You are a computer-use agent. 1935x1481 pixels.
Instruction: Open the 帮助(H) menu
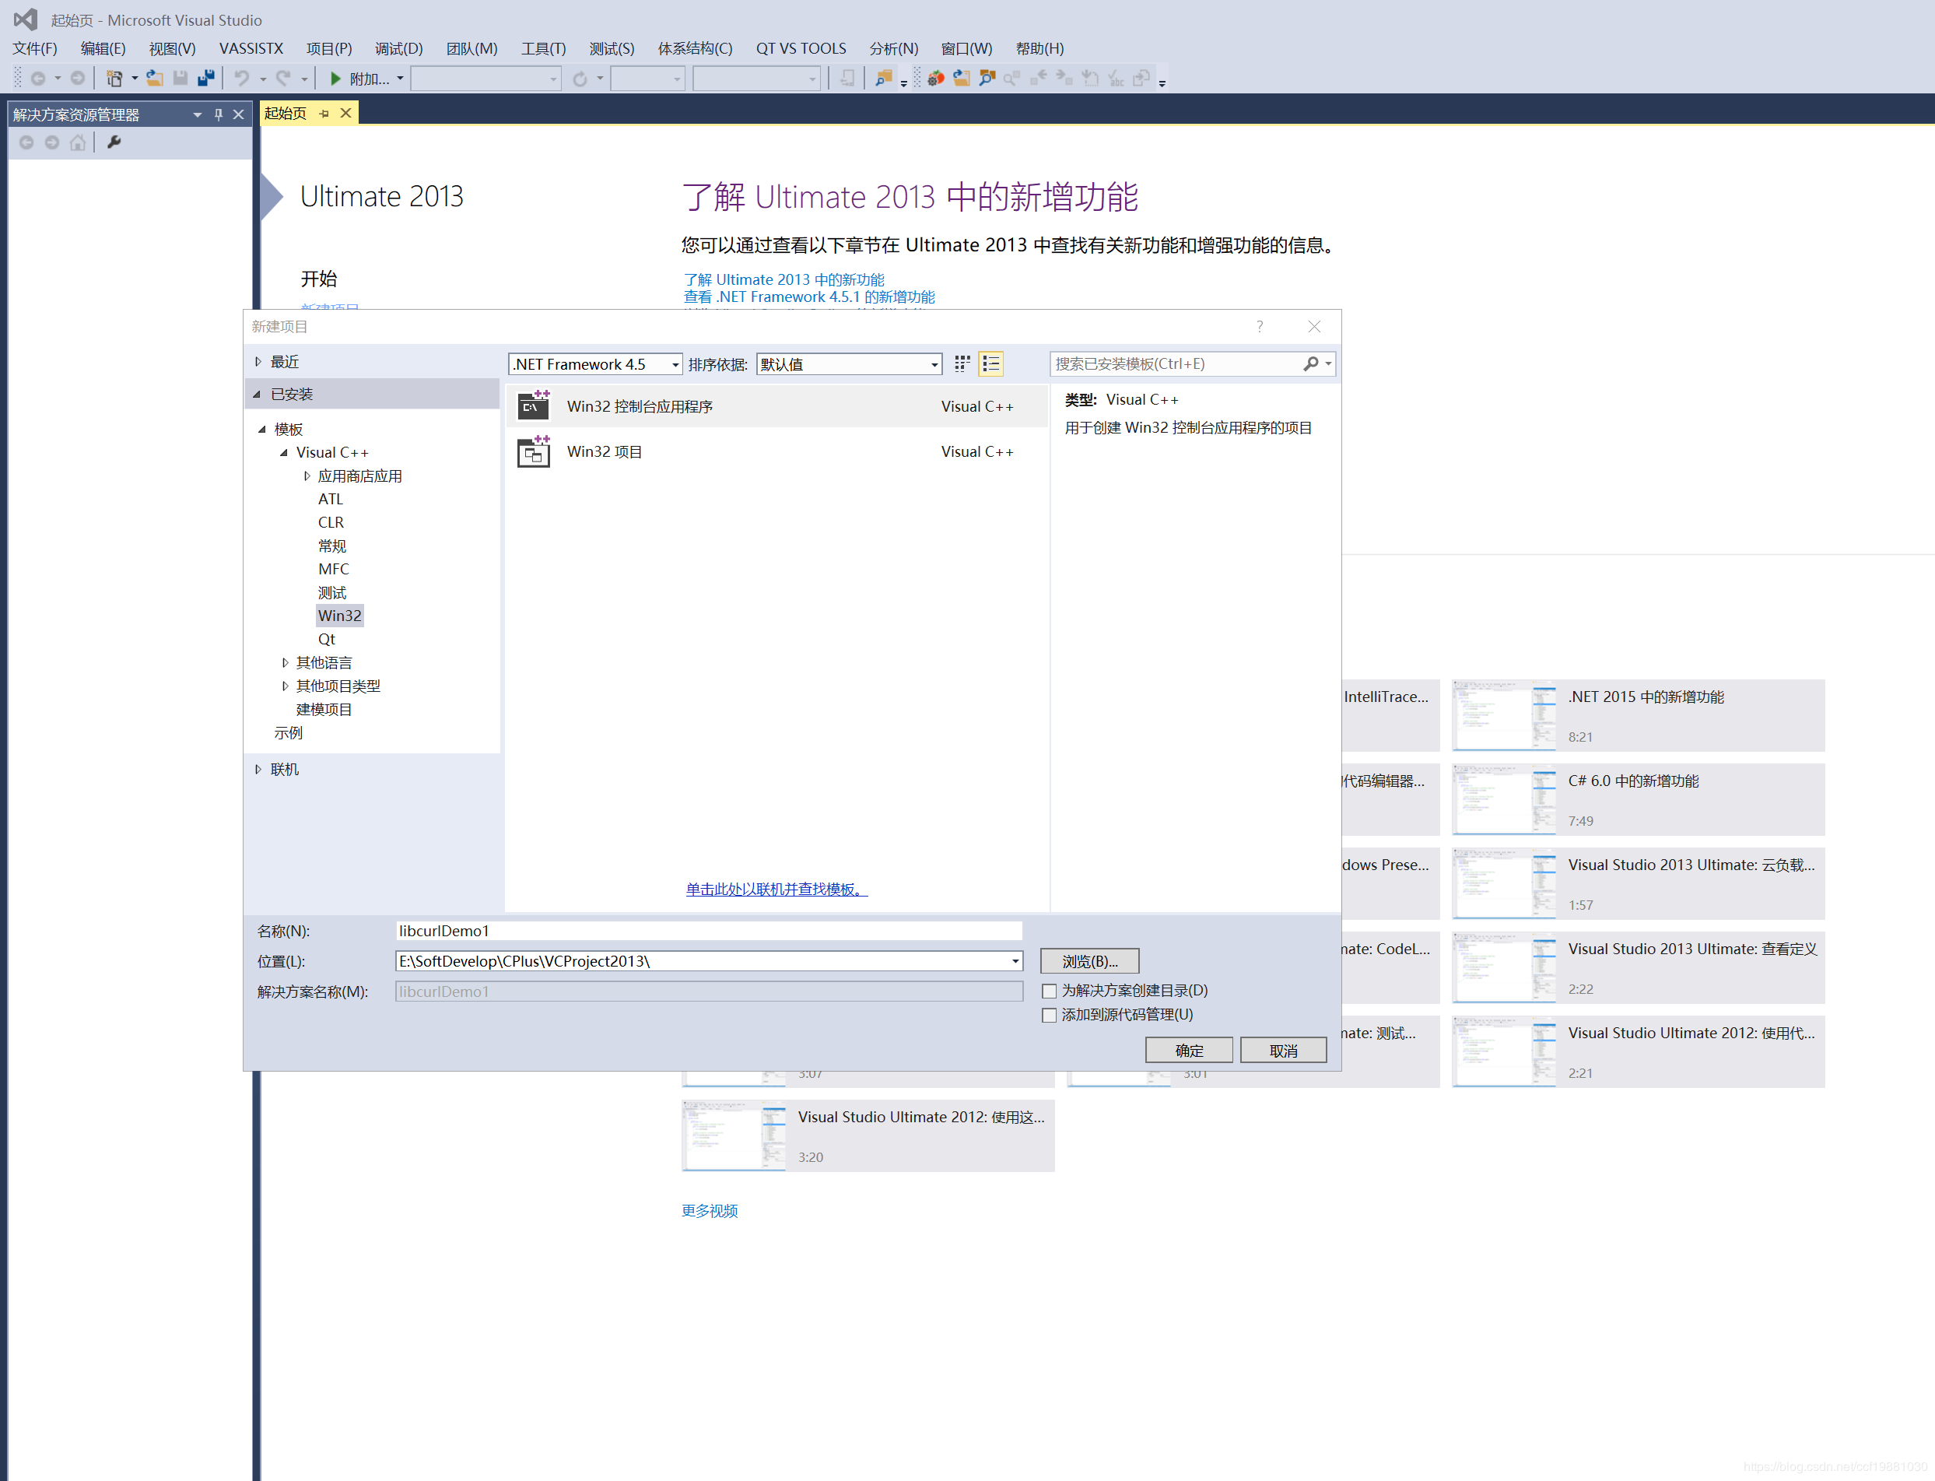1039,48
